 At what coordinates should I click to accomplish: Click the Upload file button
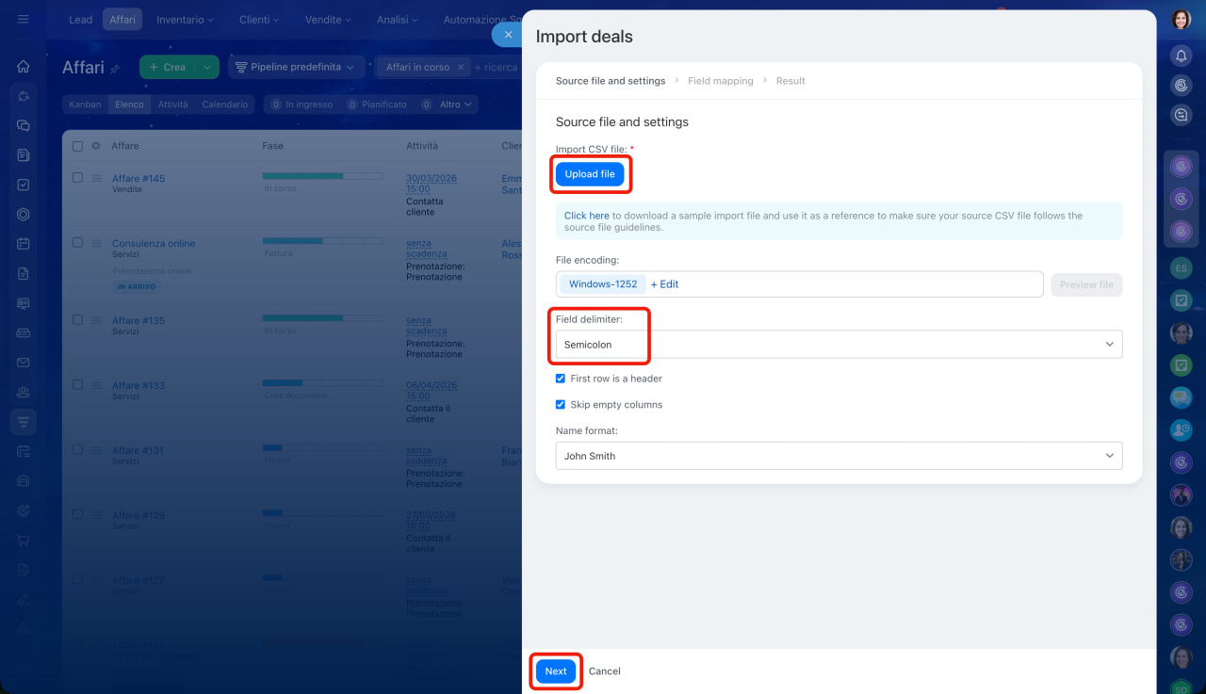coord(590,174)
